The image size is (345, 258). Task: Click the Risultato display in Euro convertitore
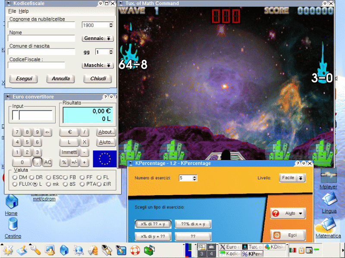click(88, 115)
